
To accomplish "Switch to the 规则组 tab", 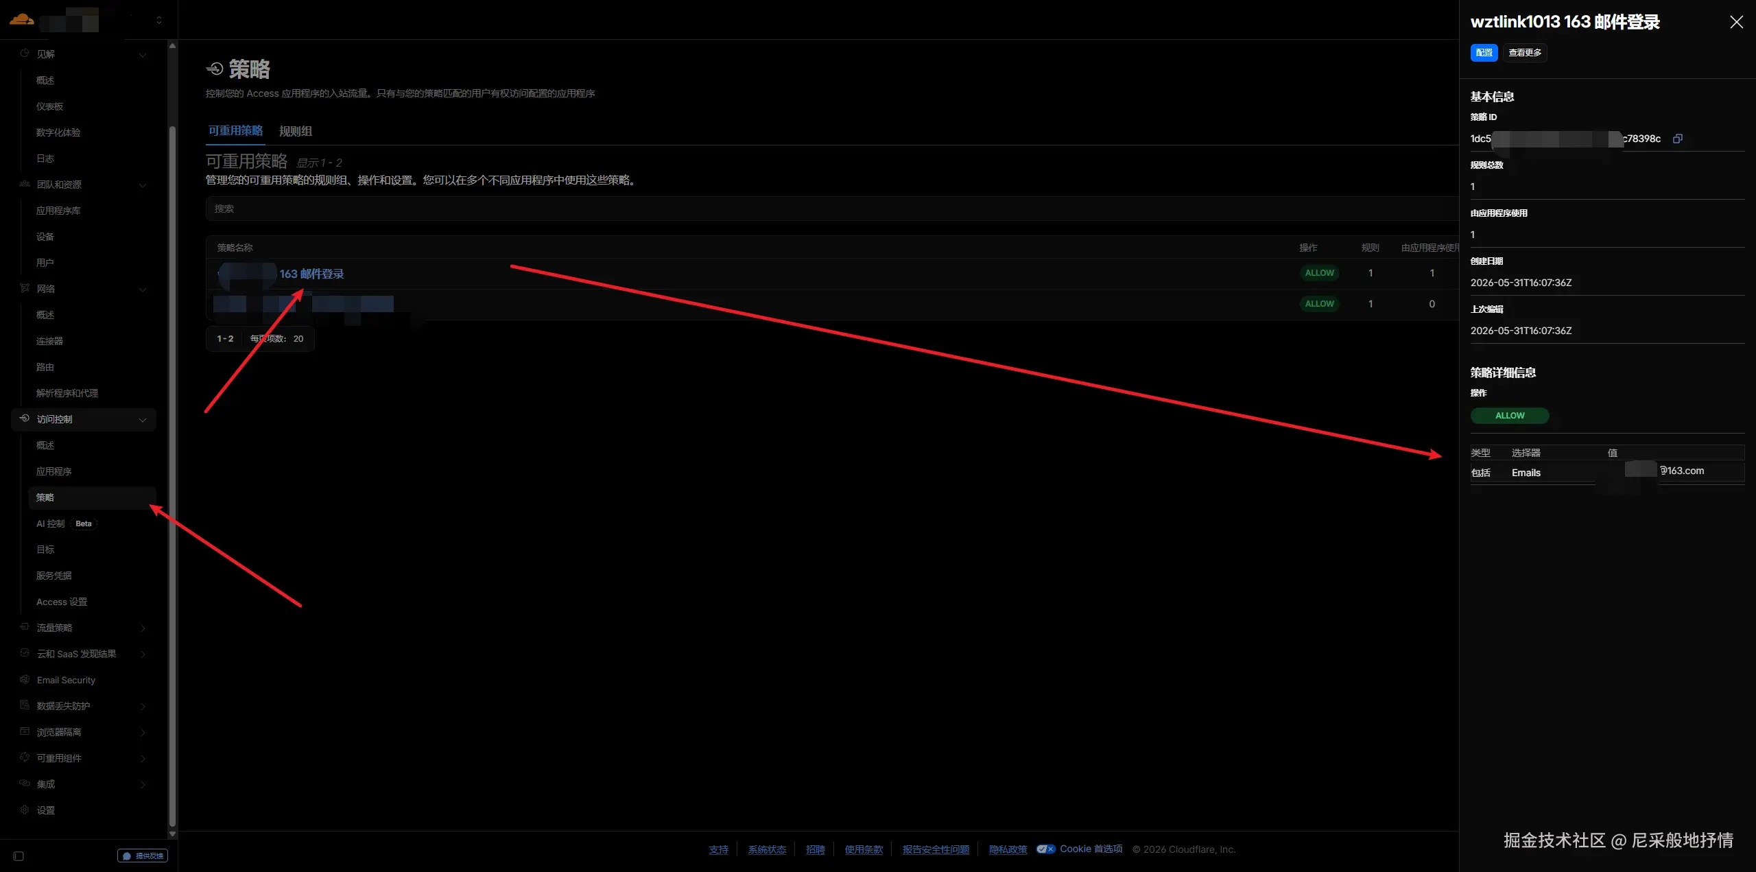I will 296,131.
